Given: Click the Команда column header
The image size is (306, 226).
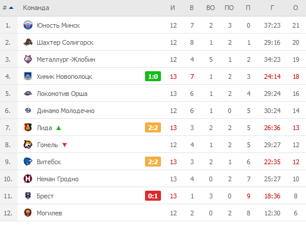Looking at the screenshot, I should (x=36, y=8).
